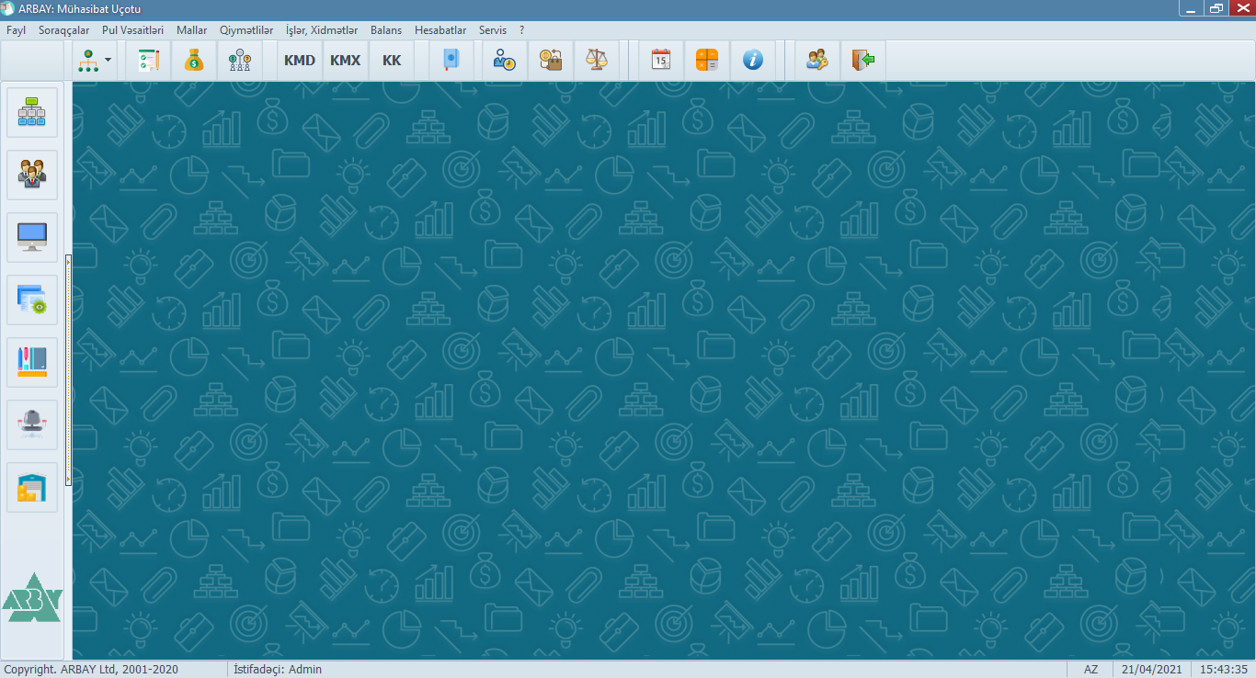
Task: Click the date 21/04/2021 in status bar
Action: pos(1152,670)
